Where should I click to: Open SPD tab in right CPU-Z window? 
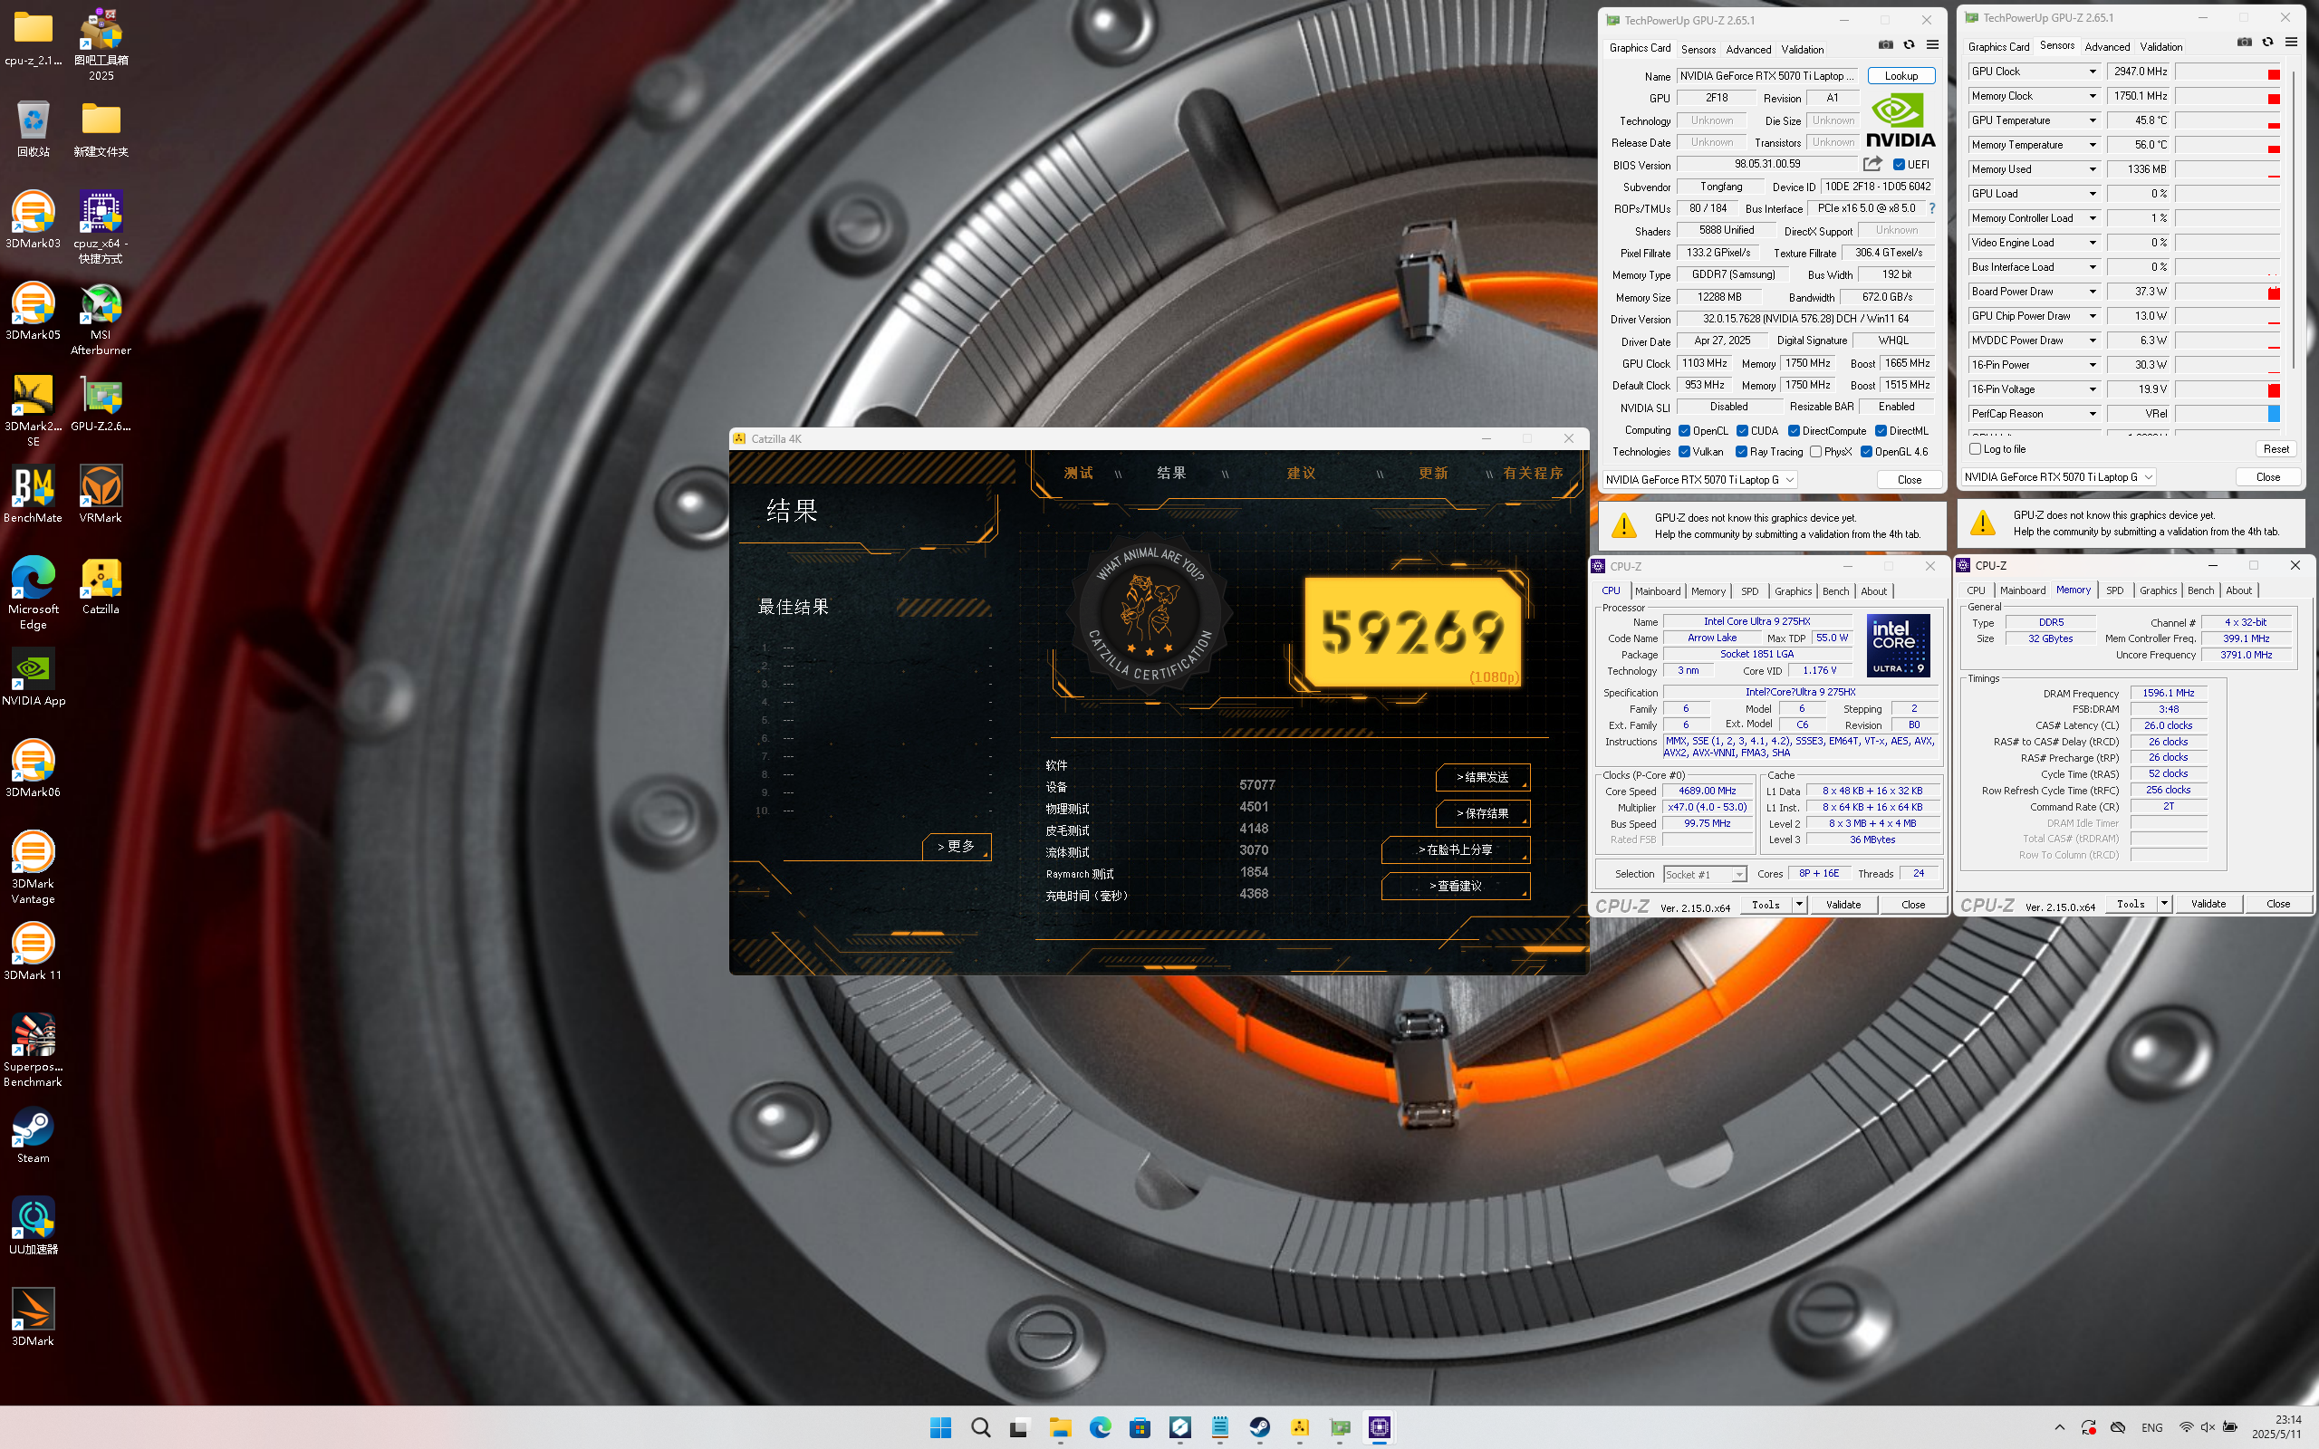2115,590
